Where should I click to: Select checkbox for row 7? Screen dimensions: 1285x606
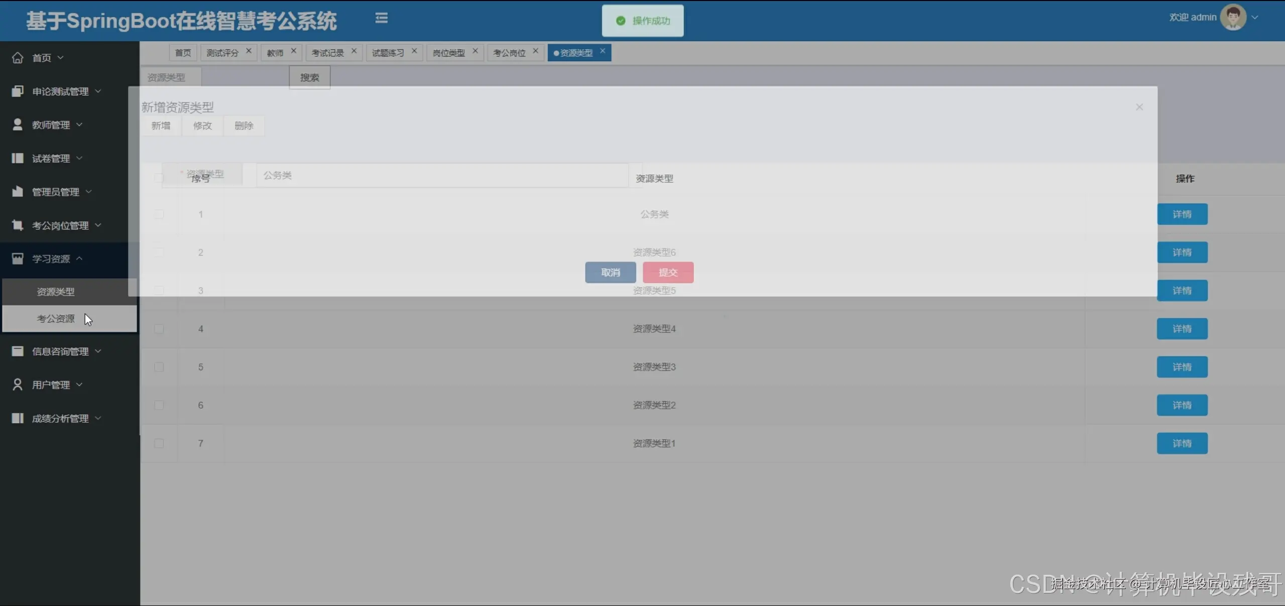pos(159,443)
